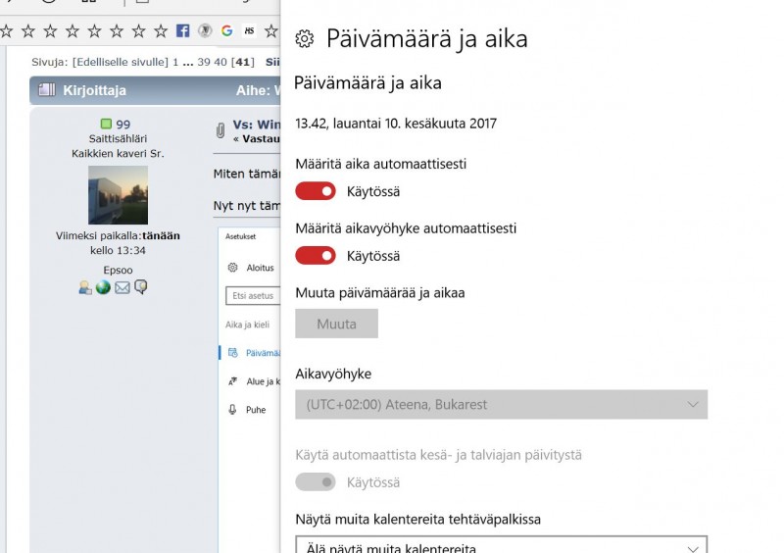Image resolution: width=784 pixels, height=553 pixels.
Task: Click the personal message bubble icon under Epsoo
Action: click(140, 287)
